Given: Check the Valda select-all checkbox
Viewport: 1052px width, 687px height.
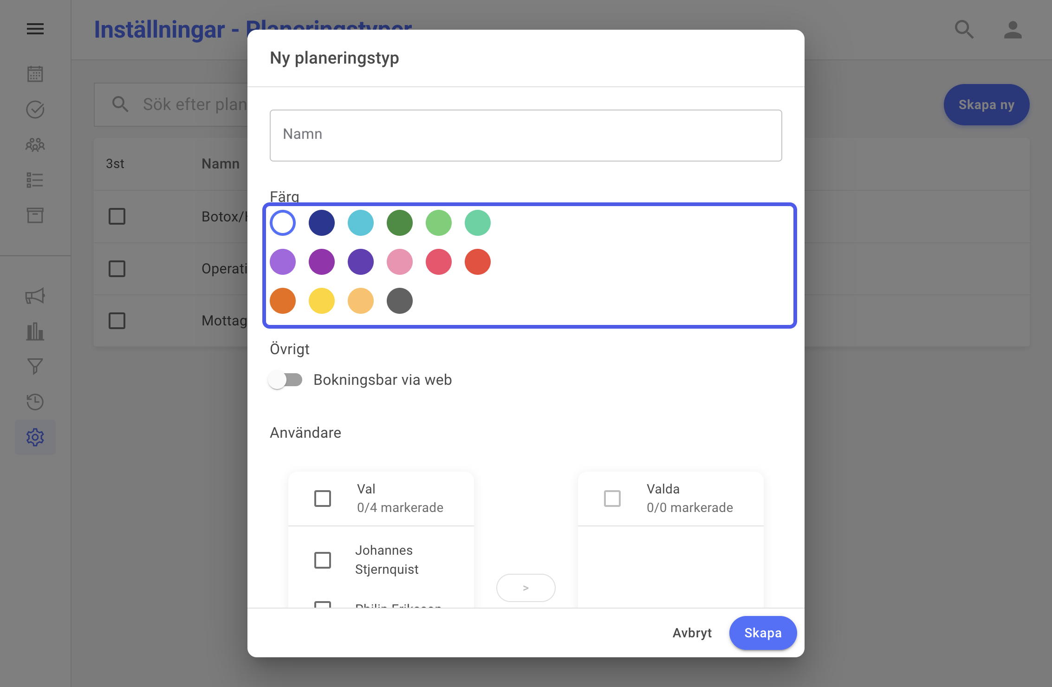Looking at the screenshot, I should point(612,499).
